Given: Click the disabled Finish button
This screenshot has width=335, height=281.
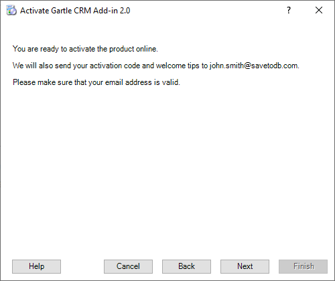Looking at the screenshot, I should [x=303, y=266].
